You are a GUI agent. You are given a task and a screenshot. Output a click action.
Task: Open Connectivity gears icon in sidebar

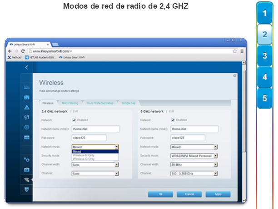coord(27,160)
